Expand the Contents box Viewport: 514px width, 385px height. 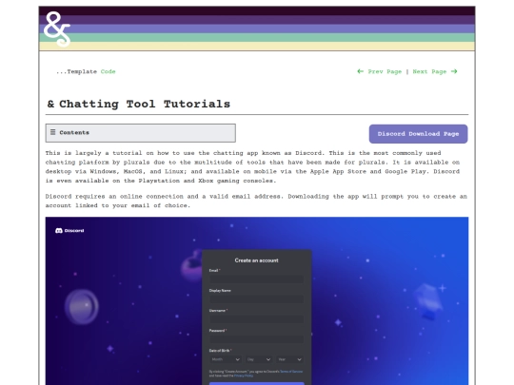(x=140, y=132)
